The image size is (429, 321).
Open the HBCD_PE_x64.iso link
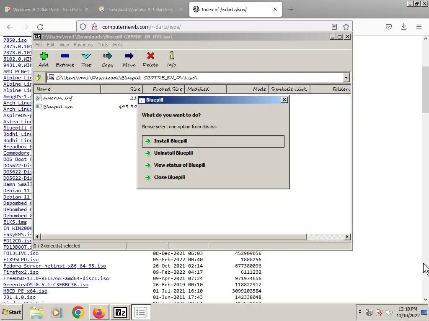click(25, 291)
